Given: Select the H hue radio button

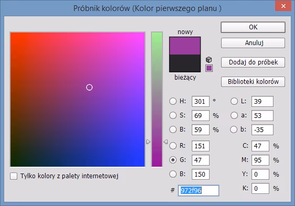Looking at the screenshot, I should pyautogui.click(x=173, y=101).
